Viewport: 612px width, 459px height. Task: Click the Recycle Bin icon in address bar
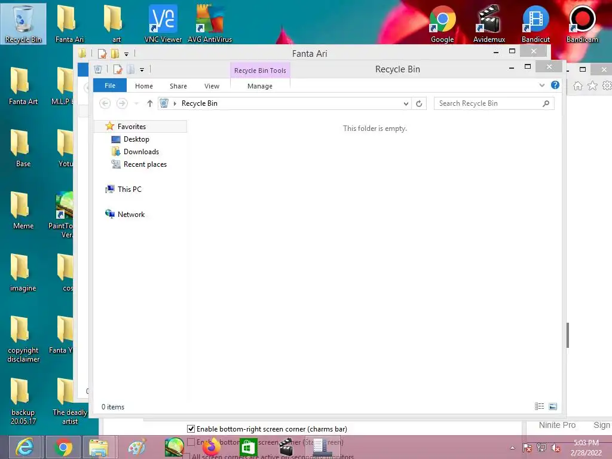[164, 103]
